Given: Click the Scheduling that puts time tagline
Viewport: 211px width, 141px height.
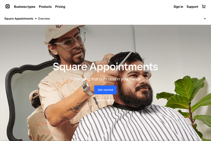Looking at the screenshot, I should (105, 79).
